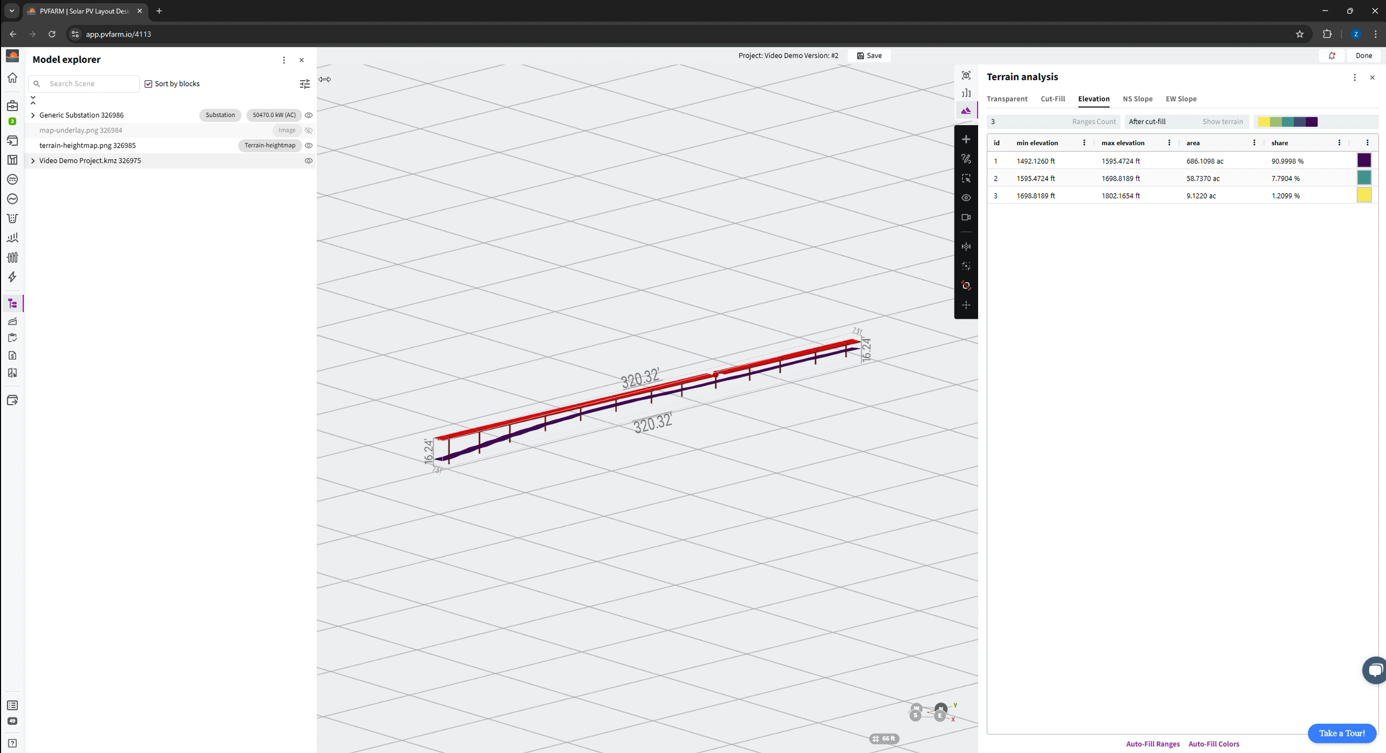Click the Save button
Screen dimensions: 1386x753
(x=869, y=56)
